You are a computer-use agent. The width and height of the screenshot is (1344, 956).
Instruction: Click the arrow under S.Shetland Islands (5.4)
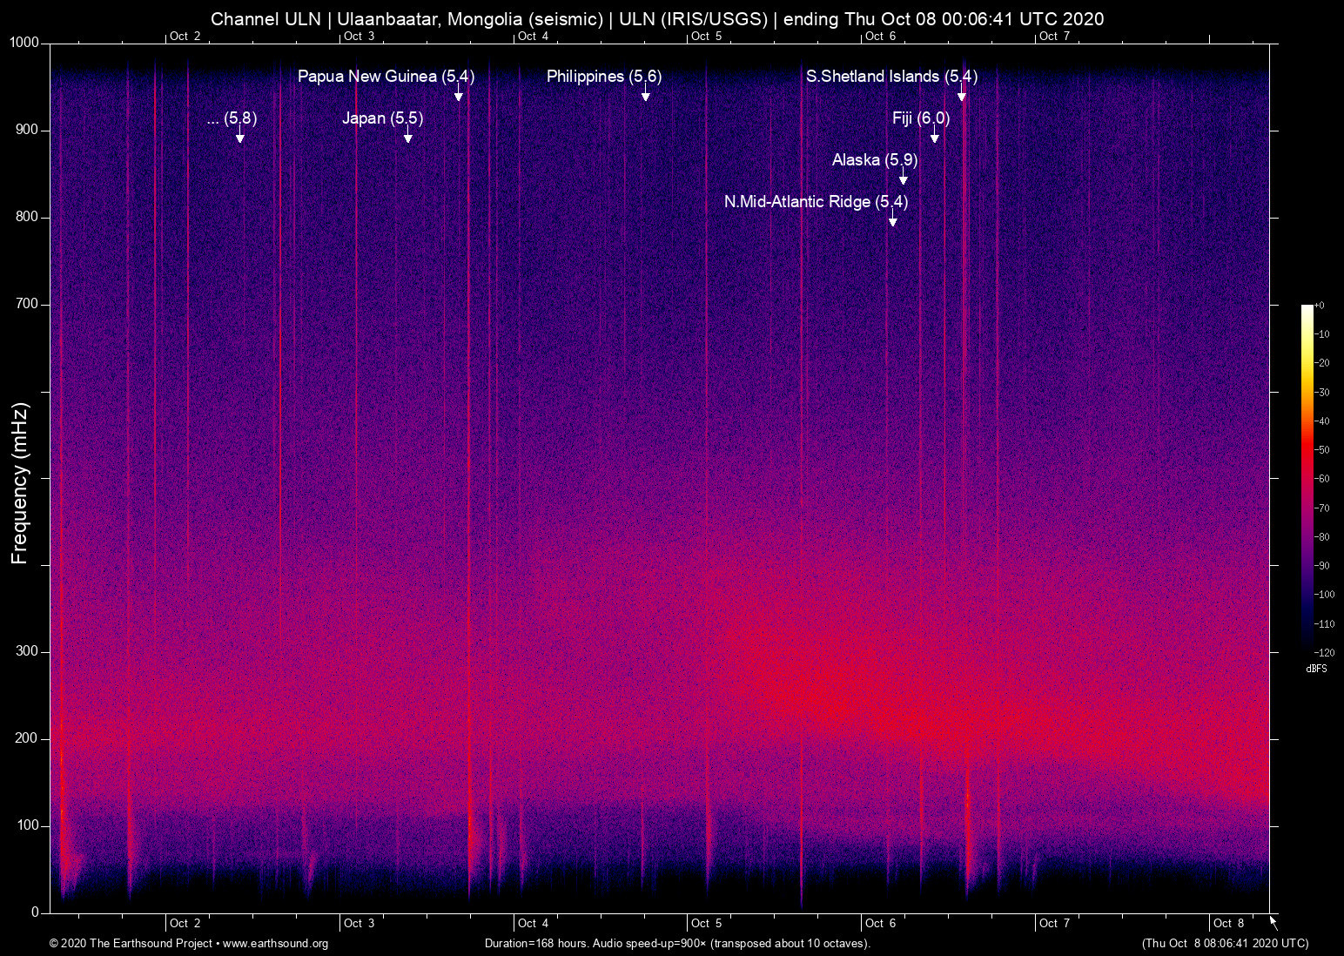pyautogui.click(x=962, y=94)
